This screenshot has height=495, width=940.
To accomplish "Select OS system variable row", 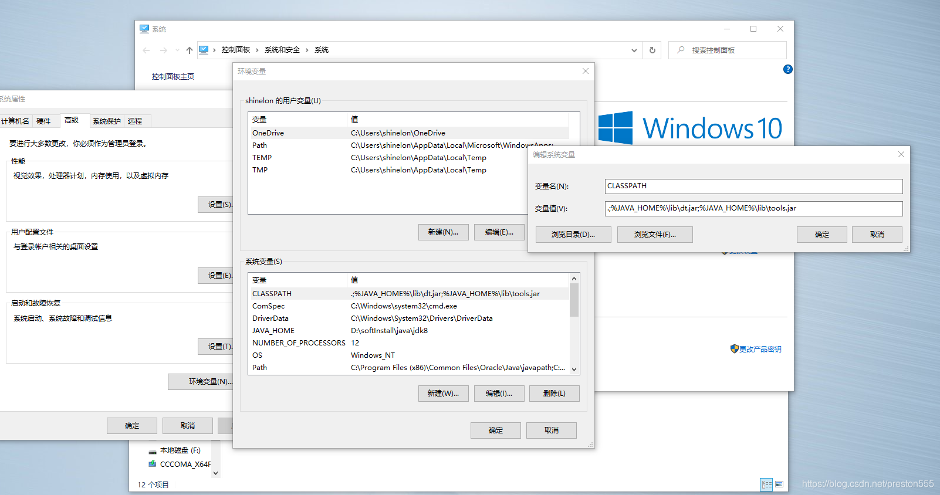I will 409,355.
